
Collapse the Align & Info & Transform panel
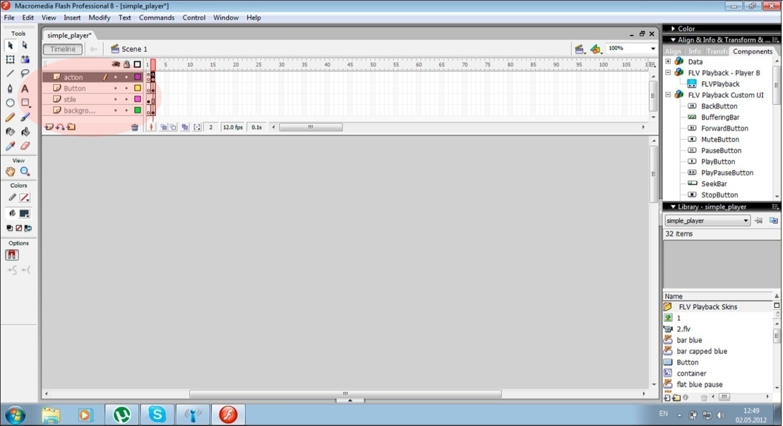[673, 39]
